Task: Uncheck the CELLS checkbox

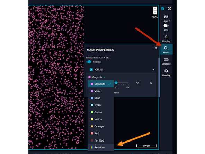Action: (x=91, y=70)
